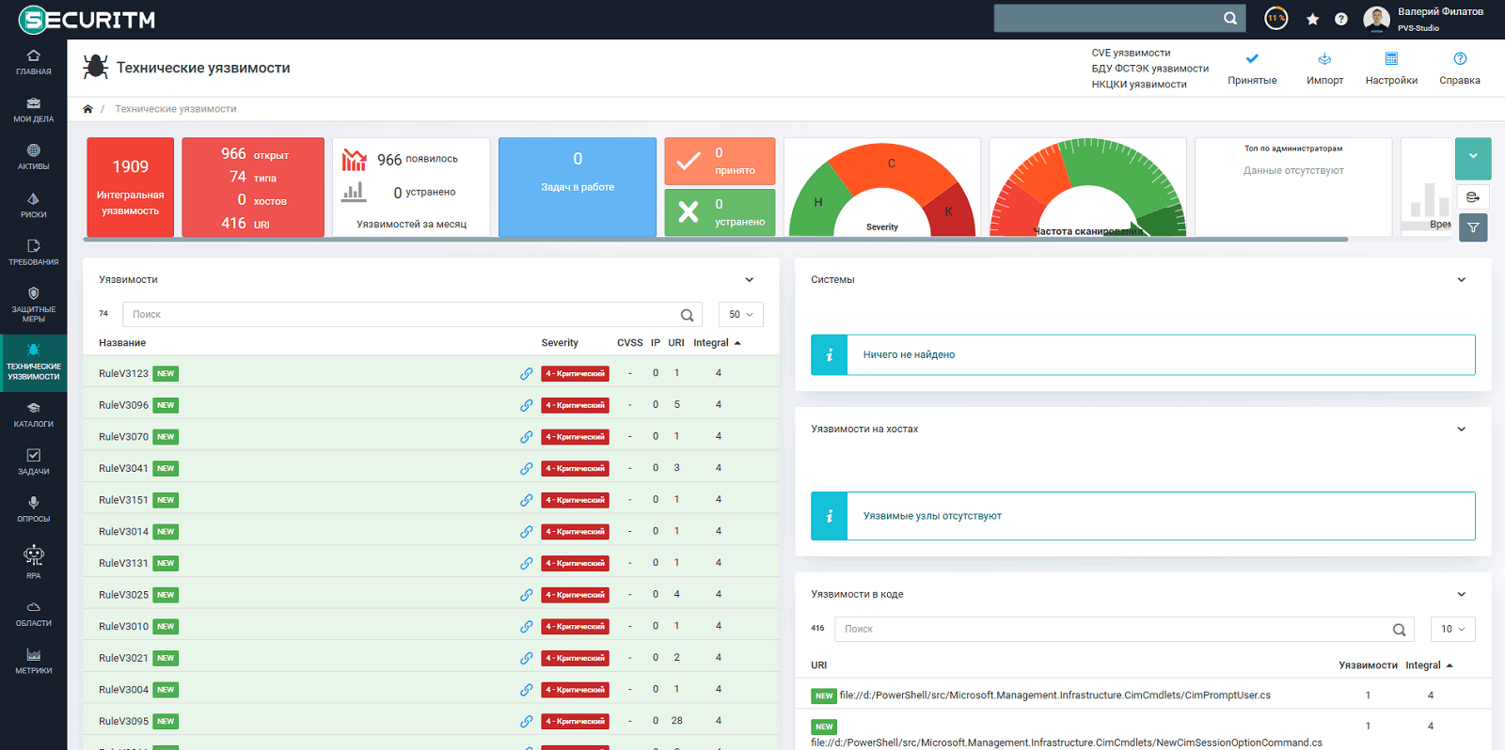This screenshot has width=1505, height=750.
Task: Open the Области sidebar section
Action: click(33, 614)
